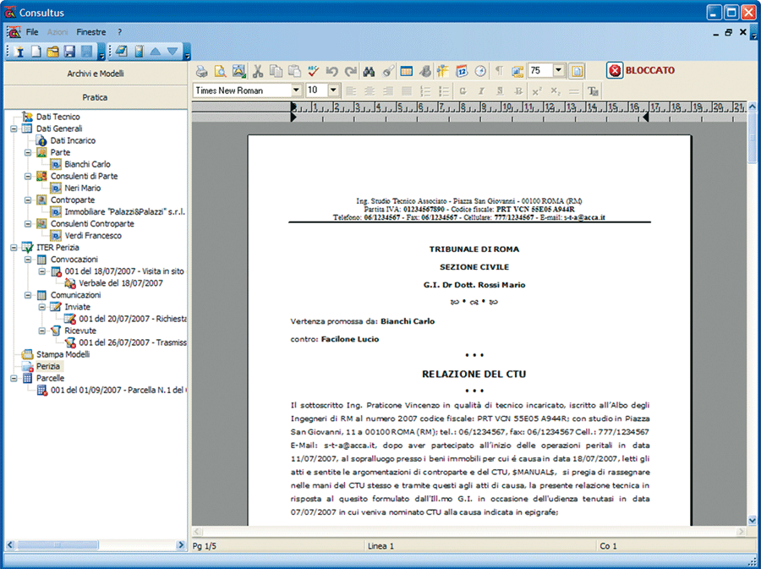Insert time using the clock icon

point(480,71)
